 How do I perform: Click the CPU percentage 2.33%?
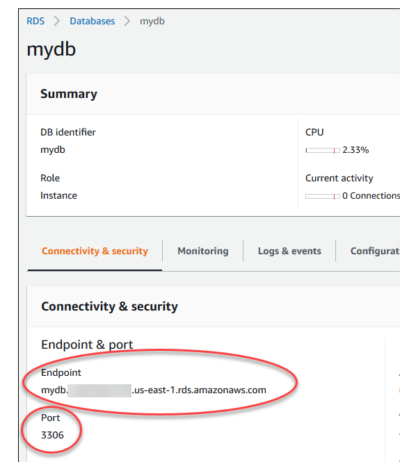point(355,150)
